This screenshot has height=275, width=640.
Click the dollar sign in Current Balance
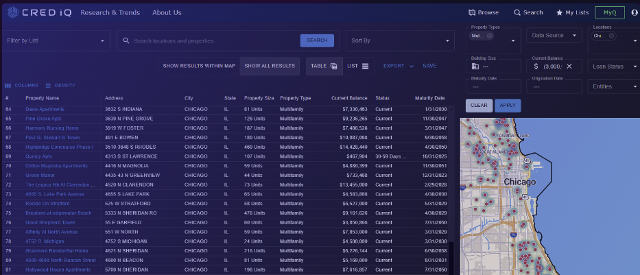pyautogui.click(x=536, y=66)
